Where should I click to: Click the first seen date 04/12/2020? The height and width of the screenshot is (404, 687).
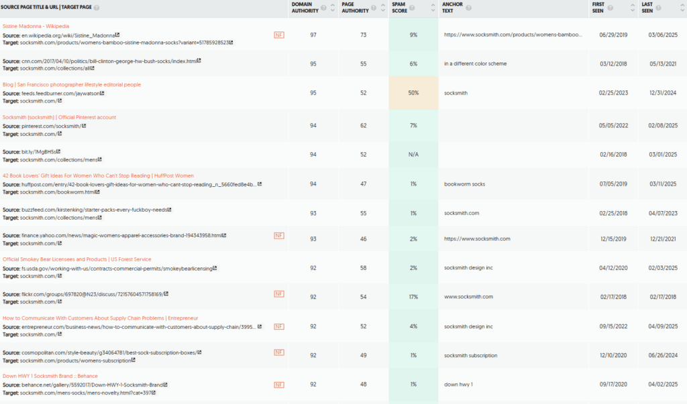click(x=613, y=268)
